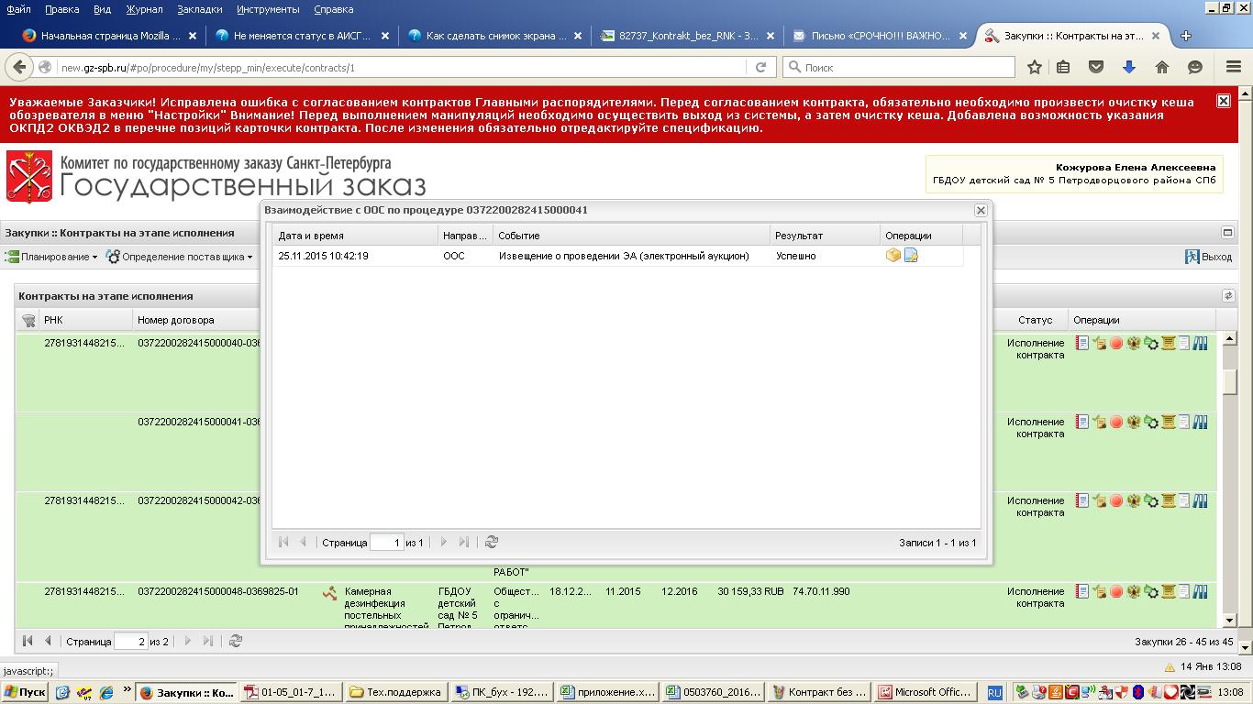This screenshot has height=704, width=1253.
Task: Click the RU language indicator
Action: (x=994, y=693)
